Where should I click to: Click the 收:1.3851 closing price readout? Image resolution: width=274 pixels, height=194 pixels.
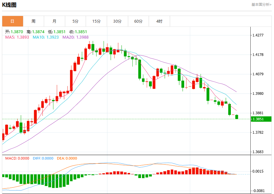[x=78, y=32]
